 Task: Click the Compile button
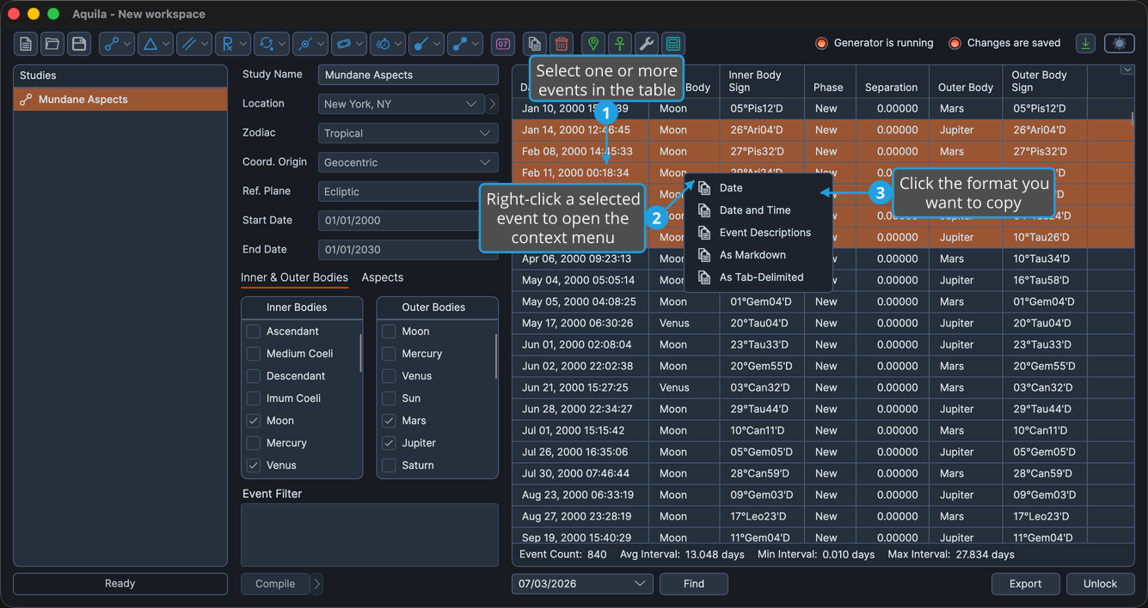click(275, 584)
